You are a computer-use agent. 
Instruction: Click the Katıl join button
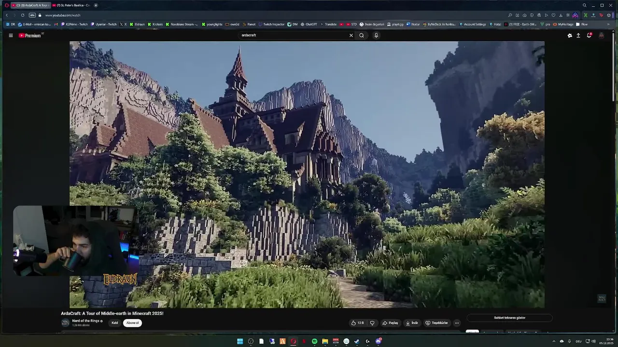click(x=115, y=323)
